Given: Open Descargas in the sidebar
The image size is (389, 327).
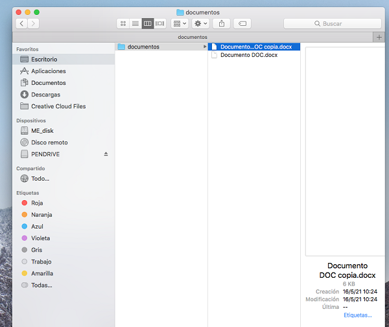Looking at the screenshot, I should tap(45, 95).
